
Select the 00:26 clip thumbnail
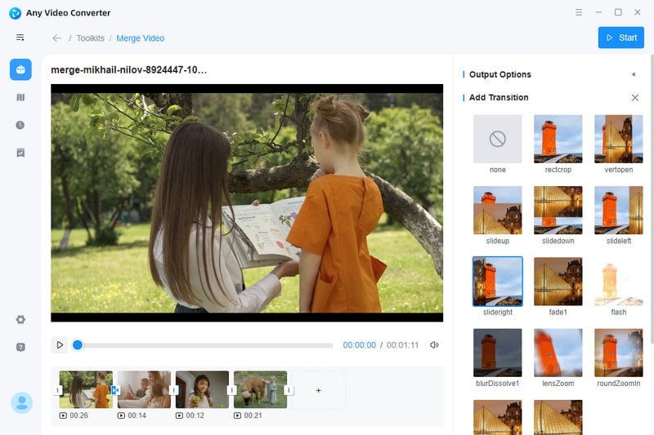(86, 389)
